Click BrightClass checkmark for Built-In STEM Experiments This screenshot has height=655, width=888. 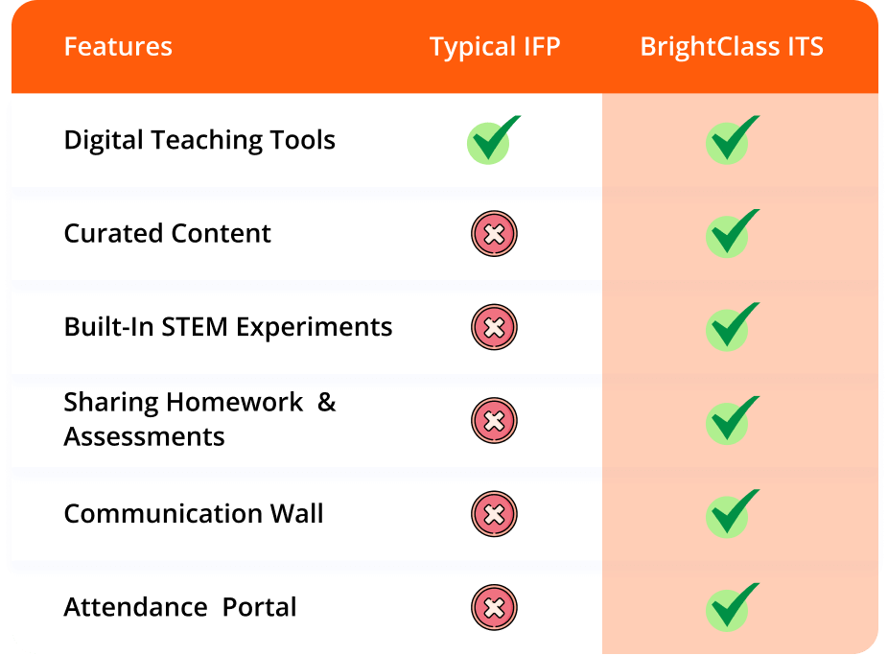pos(732,327)
